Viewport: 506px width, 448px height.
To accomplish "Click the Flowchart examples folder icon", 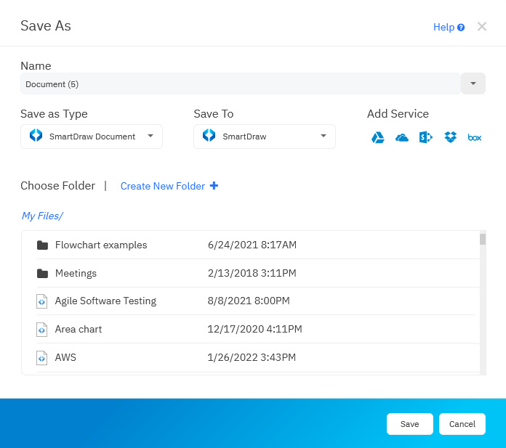I will (x=42, y=245).
